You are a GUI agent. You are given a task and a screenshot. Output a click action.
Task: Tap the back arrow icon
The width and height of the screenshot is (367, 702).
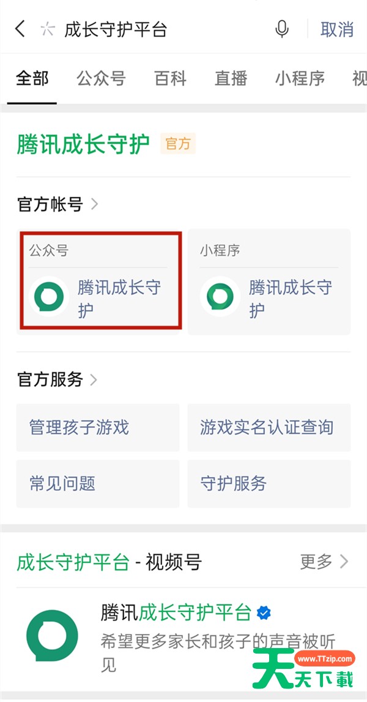[20, 29]
